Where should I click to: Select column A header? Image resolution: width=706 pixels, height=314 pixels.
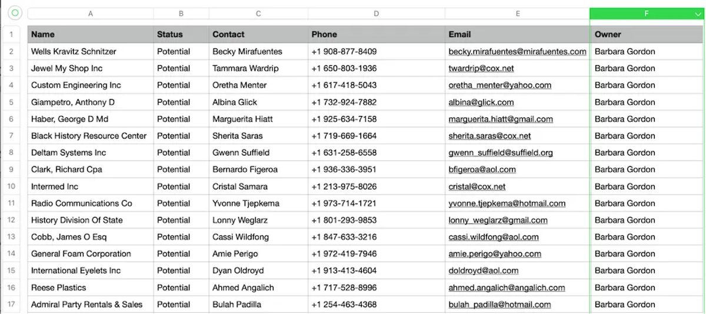(91, 14)
